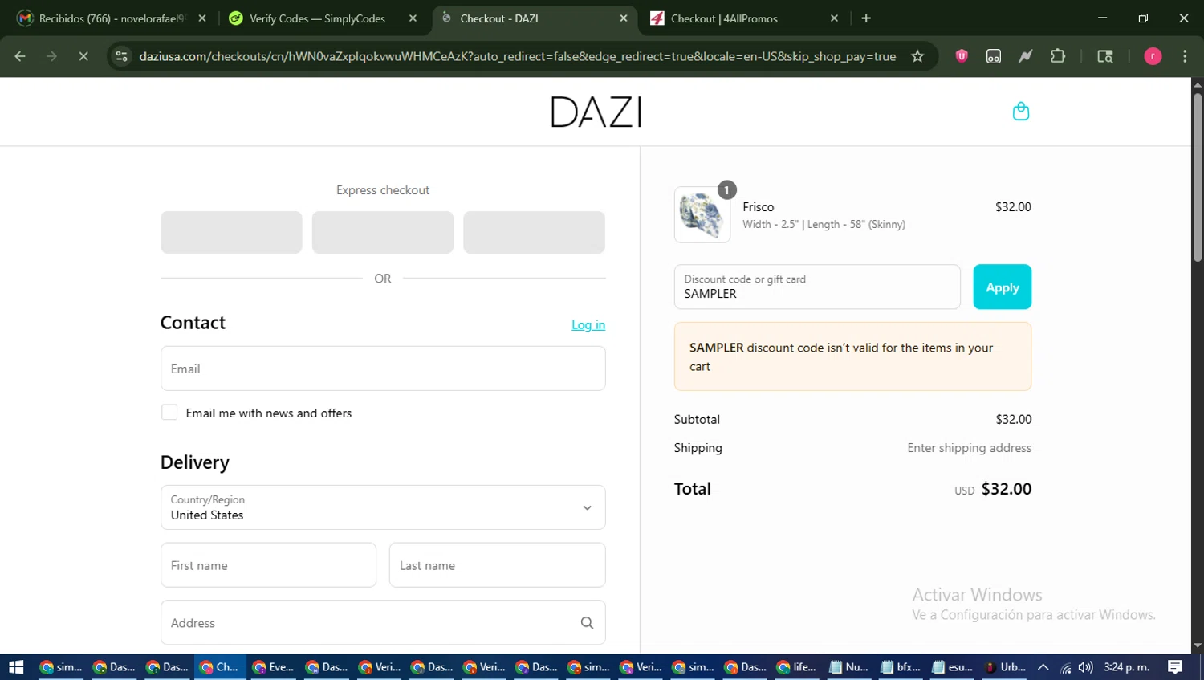Open the Urb... taskbar app

tap(1005, 667)
